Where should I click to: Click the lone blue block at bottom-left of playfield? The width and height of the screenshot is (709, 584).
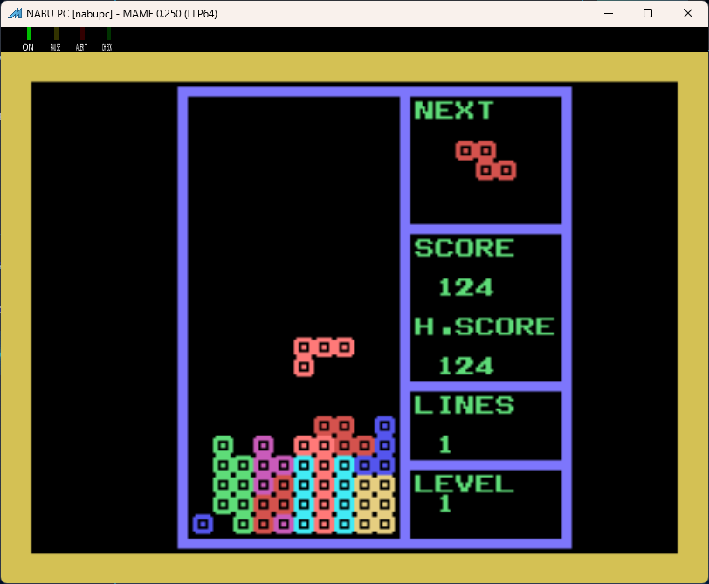[x=203, y=524]
